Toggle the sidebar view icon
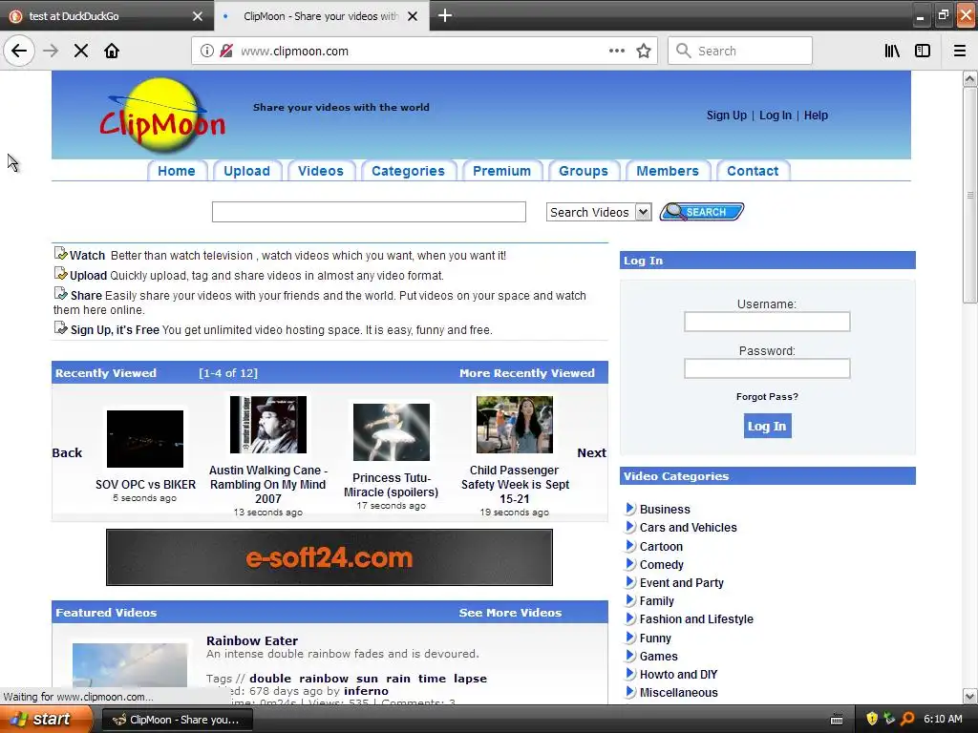This screenshot has width=978, height=733. click(x=923, y=51)
